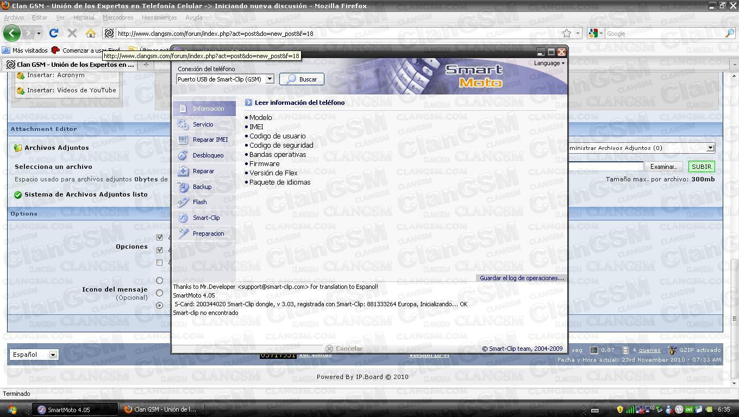Click Insertar: Acronym
Screen dimensions: 739x417
coord(66,75)
